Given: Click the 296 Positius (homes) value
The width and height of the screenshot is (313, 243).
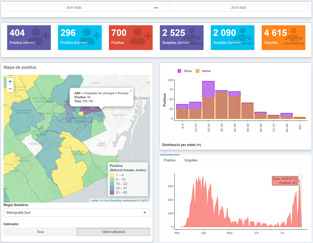Looking at the screenshot, I should pyautogui.click(x=68, y=33).
